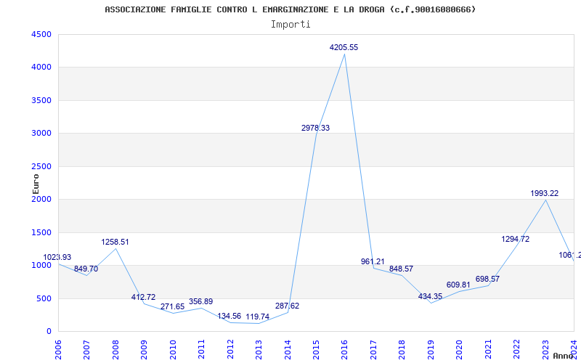Click the 2010 year label
The height and width of the screenshot is (363, 581).
pos(173,349)
